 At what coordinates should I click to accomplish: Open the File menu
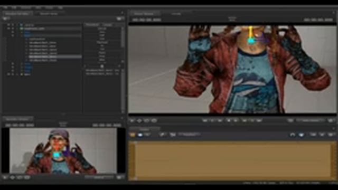pyautogui.click(x=5, y=7)
